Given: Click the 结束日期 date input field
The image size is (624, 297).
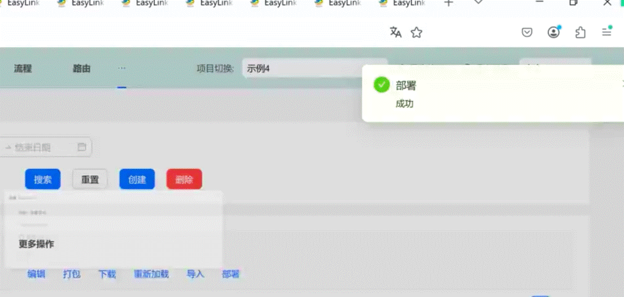Looking at the screenshot, I should [40, 147].
